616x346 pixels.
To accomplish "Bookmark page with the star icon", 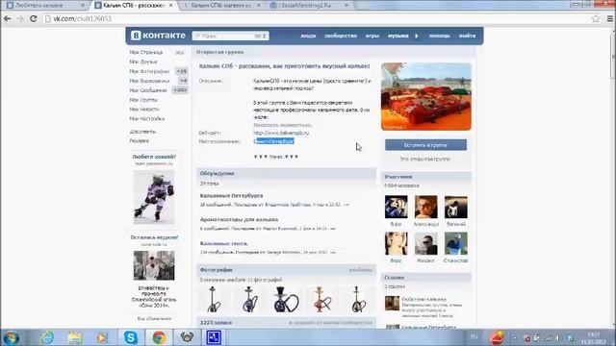I will [x=596, y=18].
